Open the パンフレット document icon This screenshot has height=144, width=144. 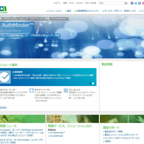point(66,90)
